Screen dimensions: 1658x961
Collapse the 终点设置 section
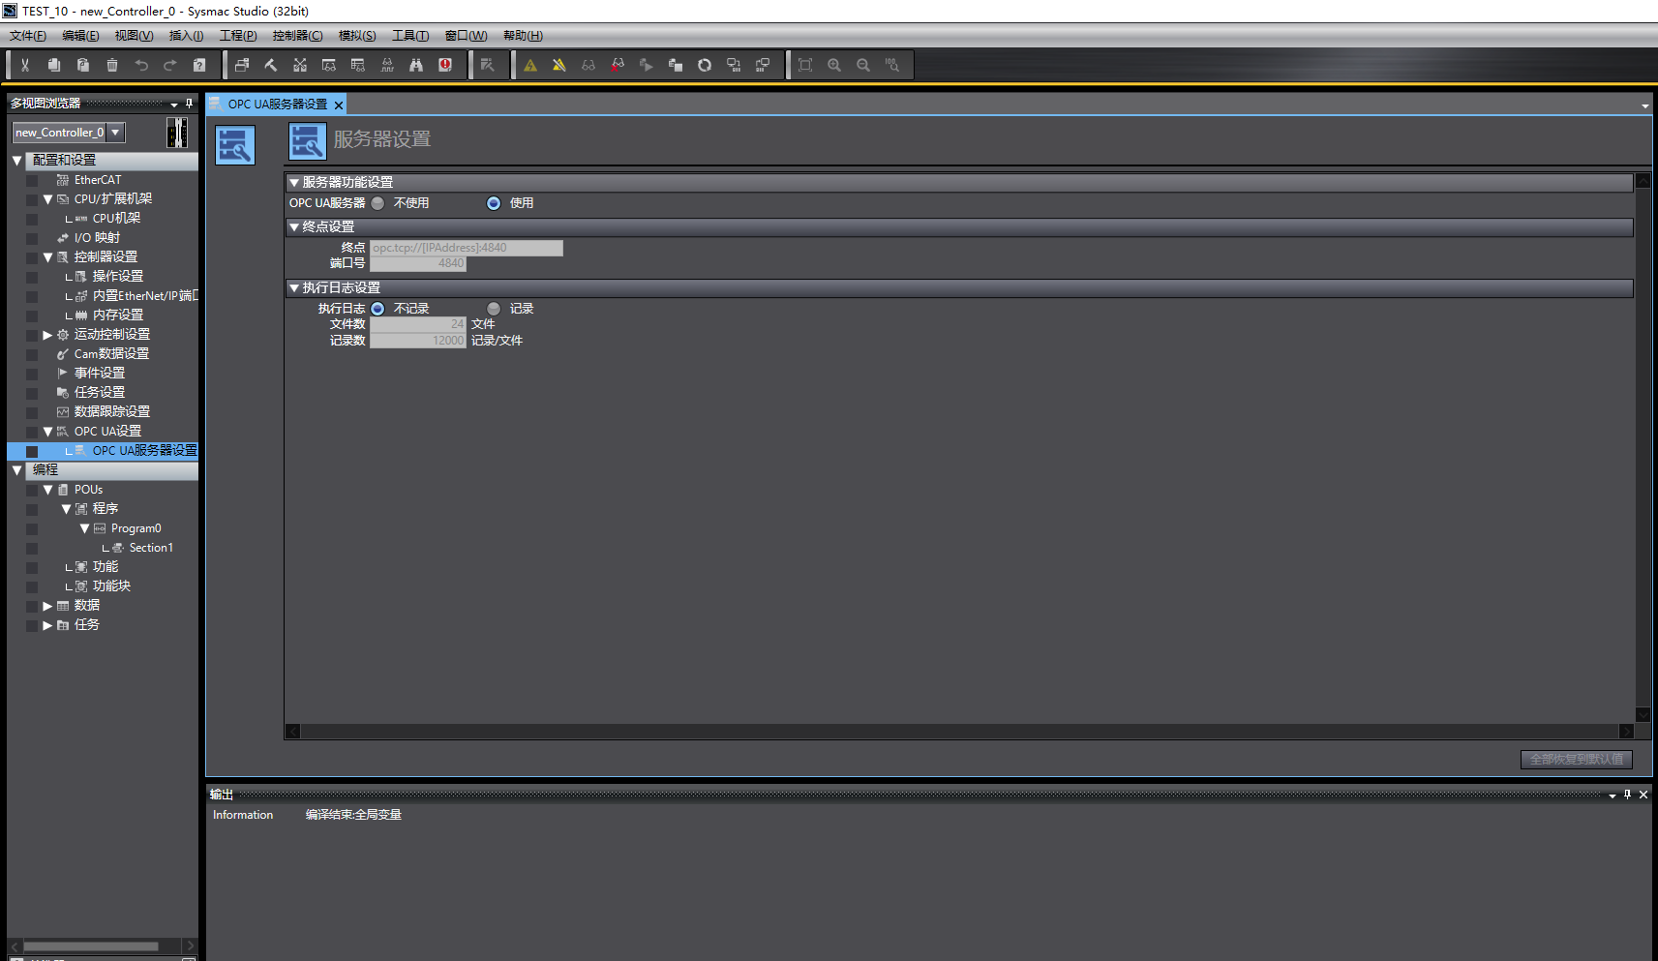[294, 227]
